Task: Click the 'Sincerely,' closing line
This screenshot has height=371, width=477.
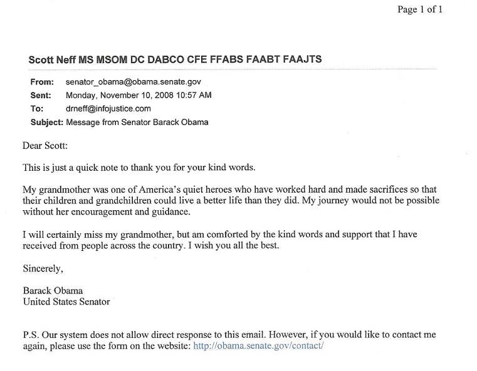Action: click(43, 268)
